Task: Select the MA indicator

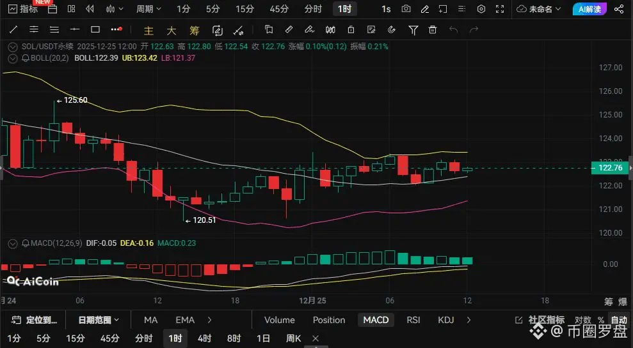Action: pyautogui.click(x=150, y=320)
